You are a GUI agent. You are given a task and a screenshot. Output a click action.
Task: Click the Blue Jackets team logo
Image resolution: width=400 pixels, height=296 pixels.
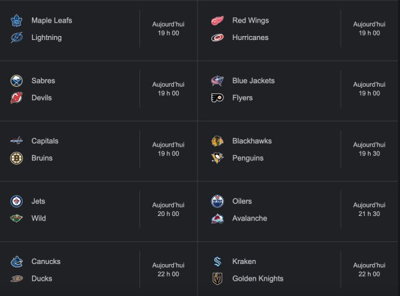[x=217, y=81]
